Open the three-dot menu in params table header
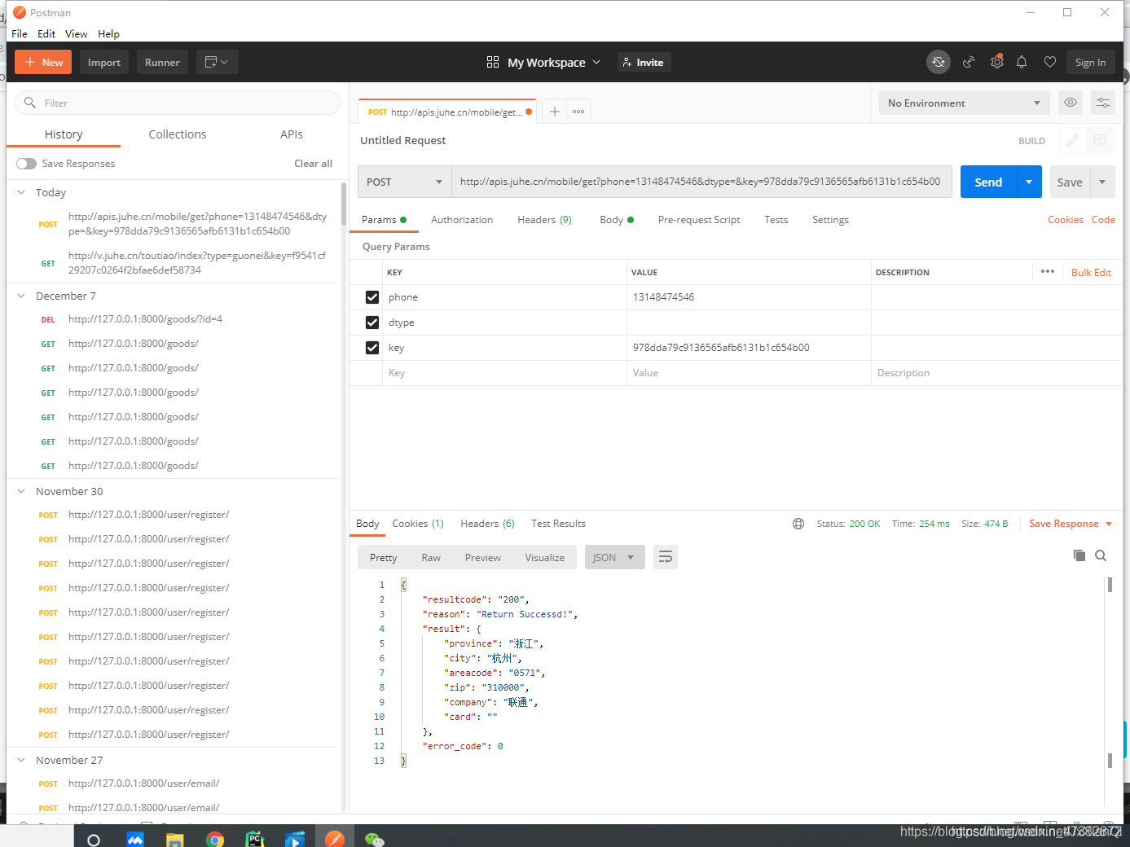The image size is (1130, 847). [1048, 272]
